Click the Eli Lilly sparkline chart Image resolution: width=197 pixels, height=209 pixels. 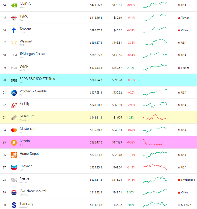tap(155, 105)
